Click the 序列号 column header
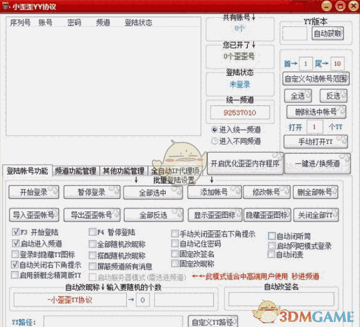This screenshot has height=327, width=360. click(x=20, y=22)
